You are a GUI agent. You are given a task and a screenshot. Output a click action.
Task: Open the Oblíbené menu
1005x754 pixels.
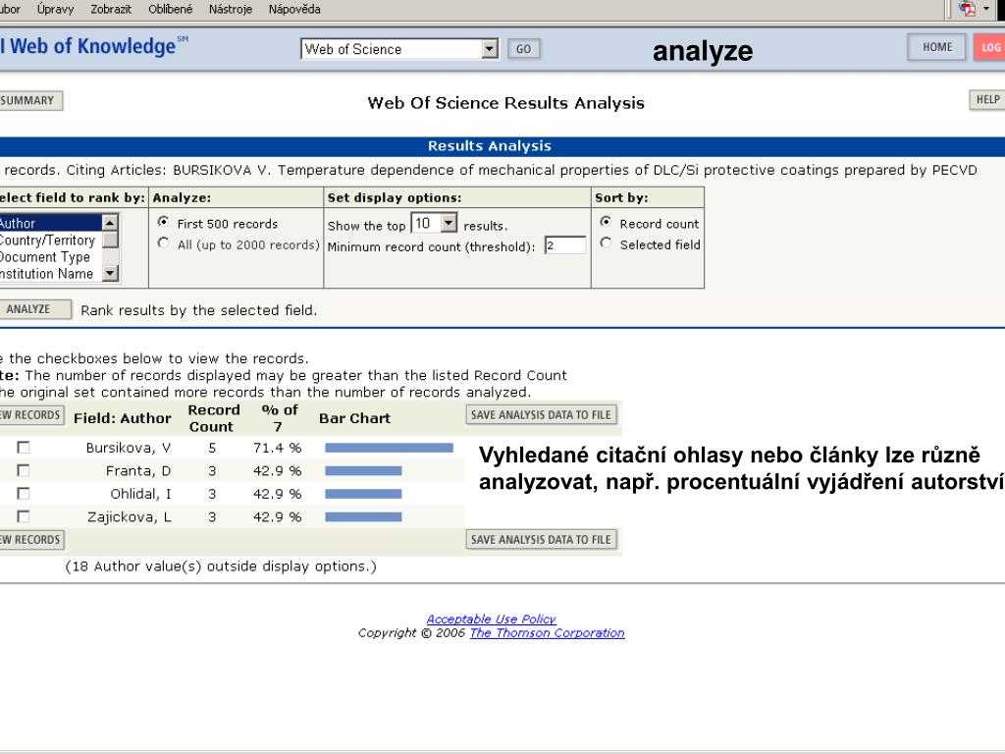[x=170, y=9]
